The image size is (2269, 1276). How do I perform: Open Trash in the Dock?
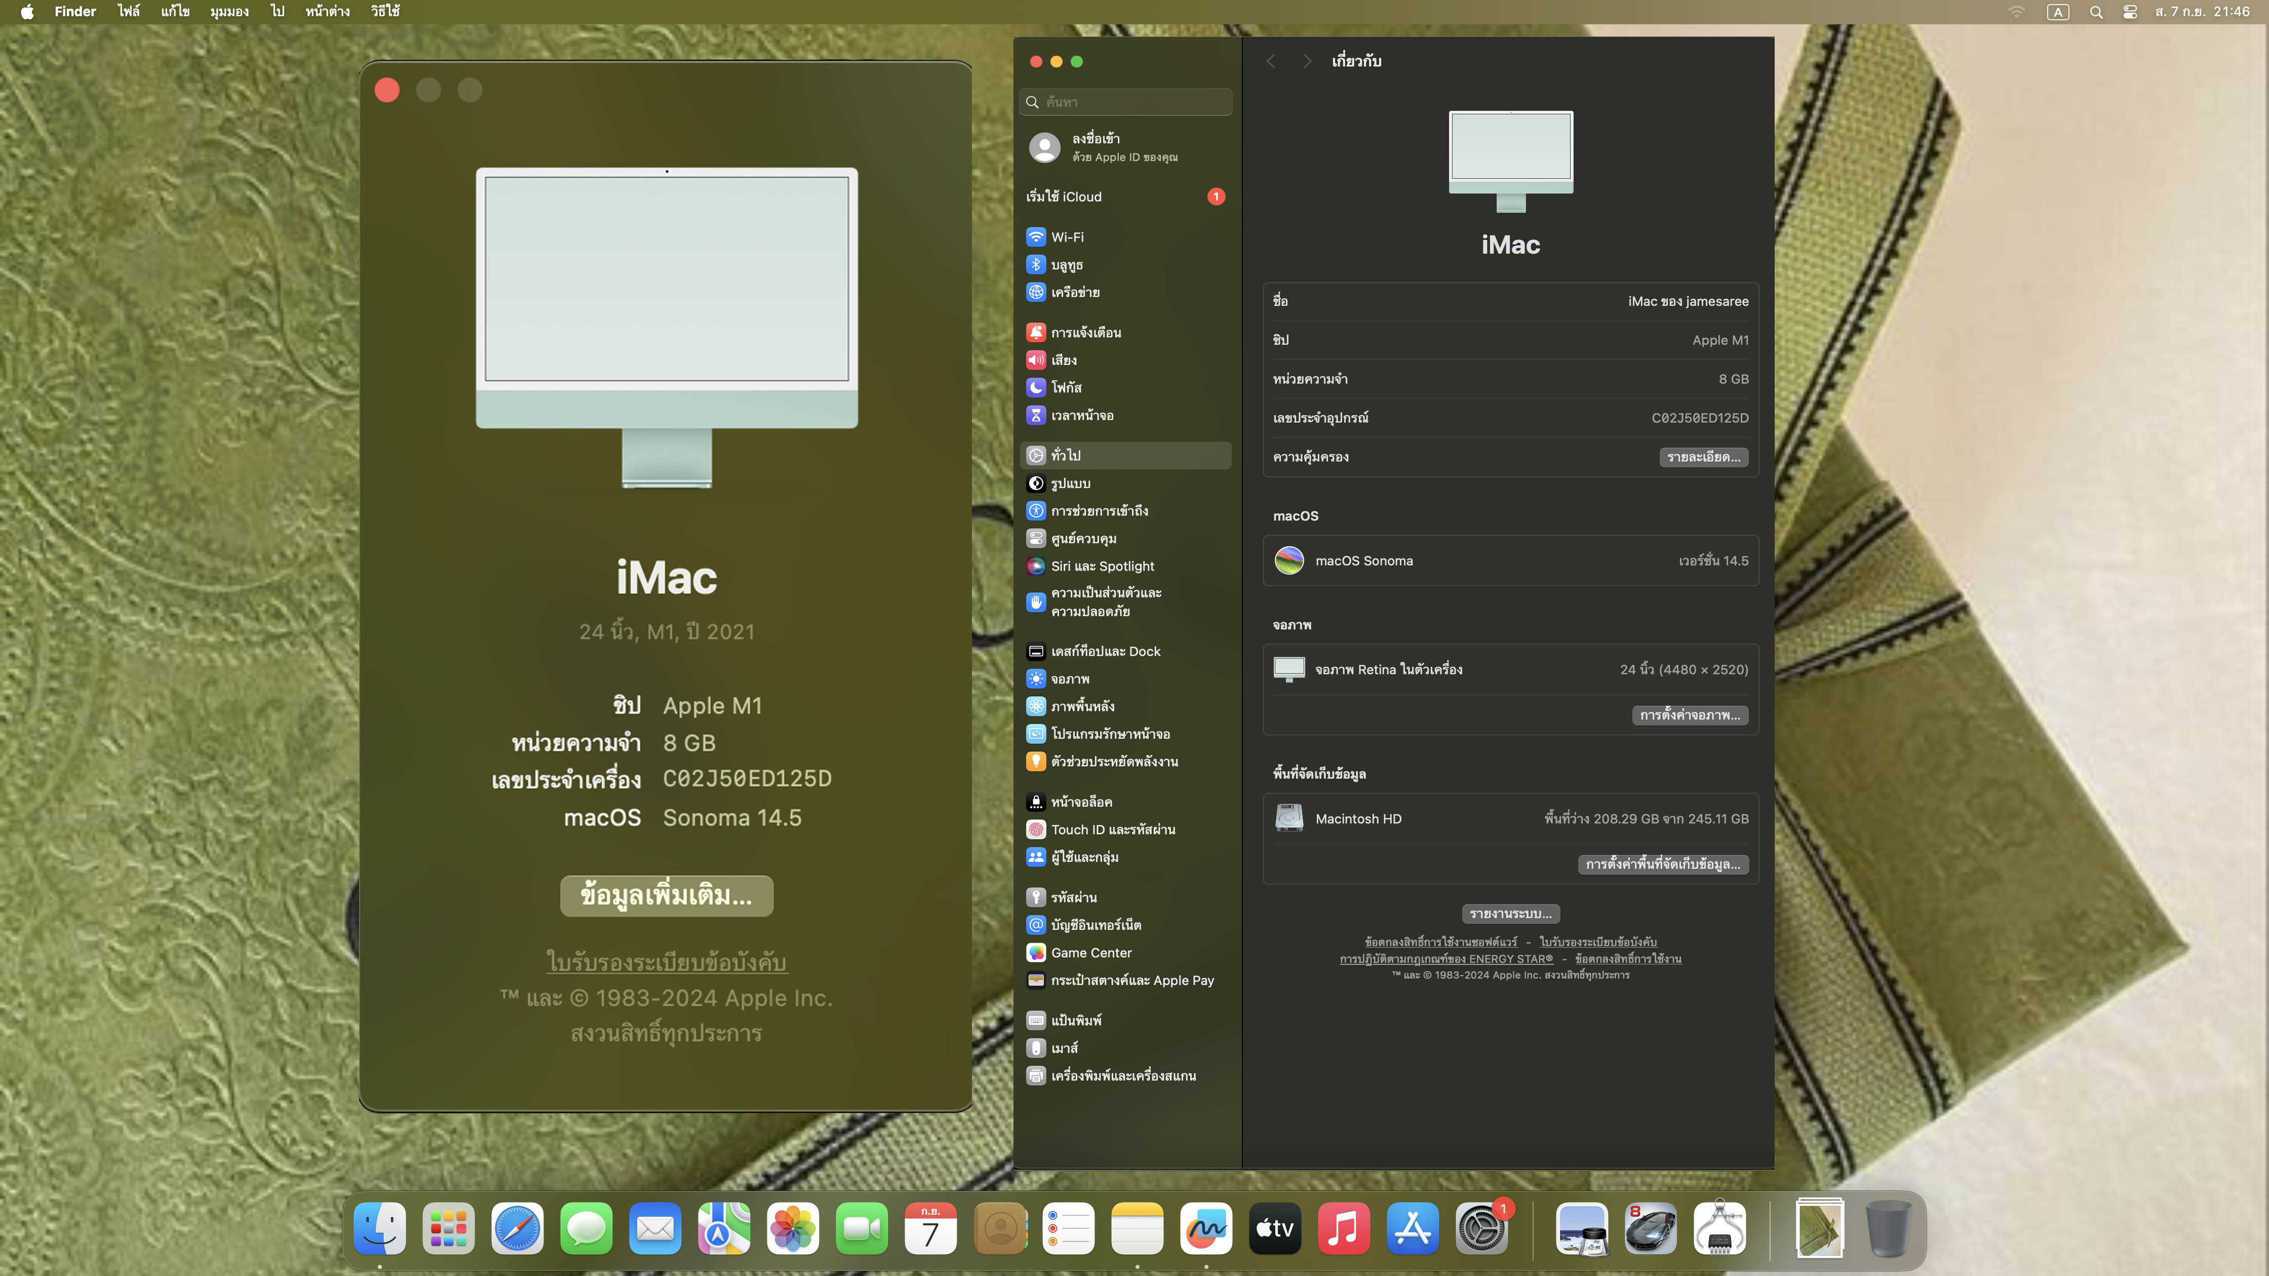pos(1889,1228)
